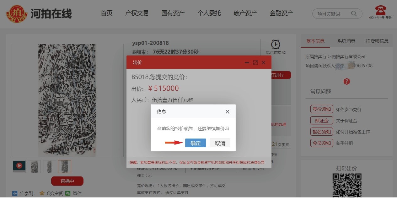Click the blue plus share icon

point(15,193)
